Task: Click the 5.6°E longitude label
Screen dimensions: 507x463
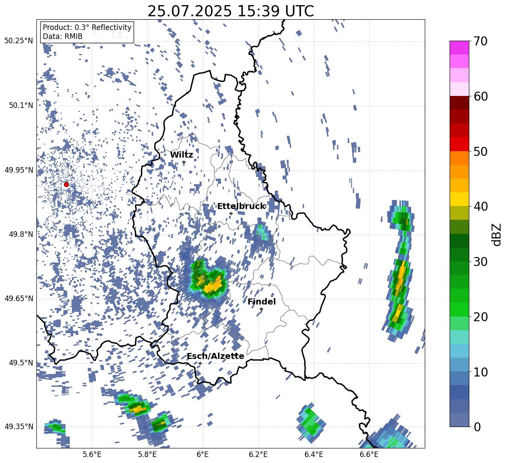Action: 92,454
